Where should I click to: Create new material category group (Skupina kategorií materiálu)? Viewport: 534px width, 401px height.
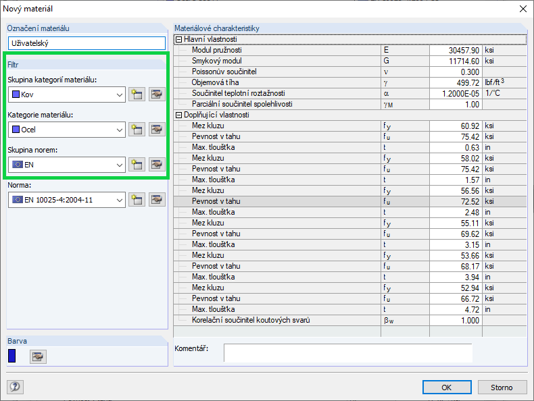click(x=137, y=95)
